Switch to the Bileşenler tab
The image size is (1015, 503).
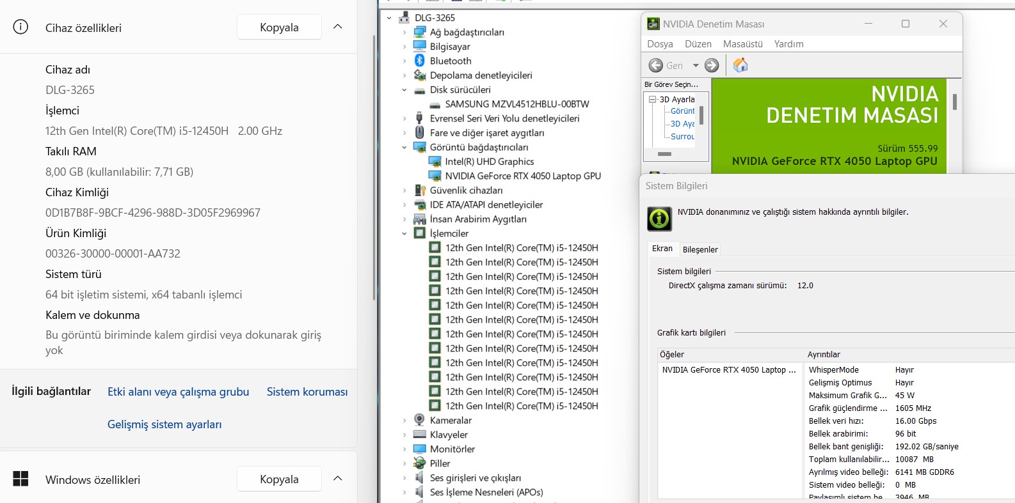(700, 249)
